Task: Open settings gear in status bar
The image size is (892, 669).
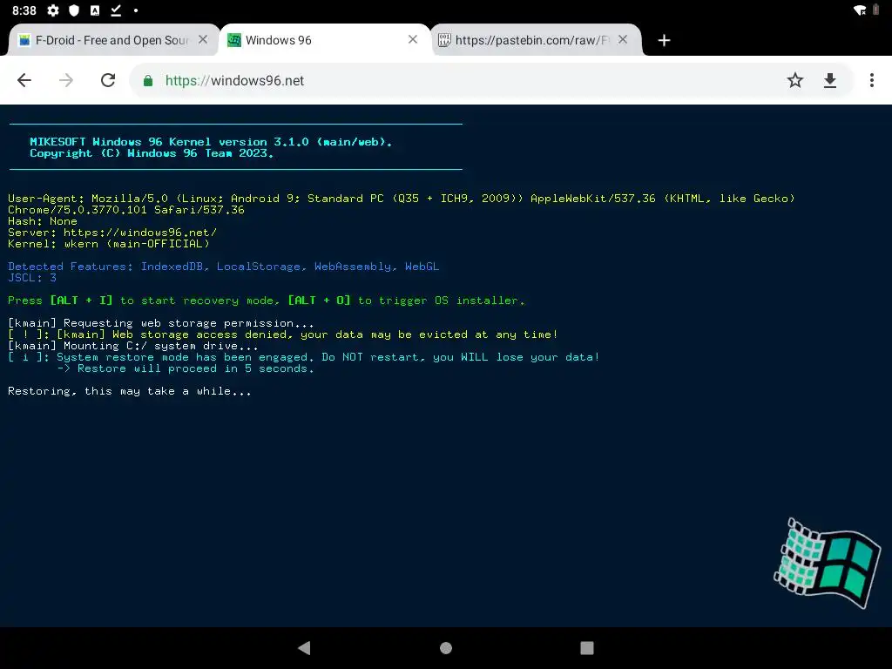Action: click(53, 10)
